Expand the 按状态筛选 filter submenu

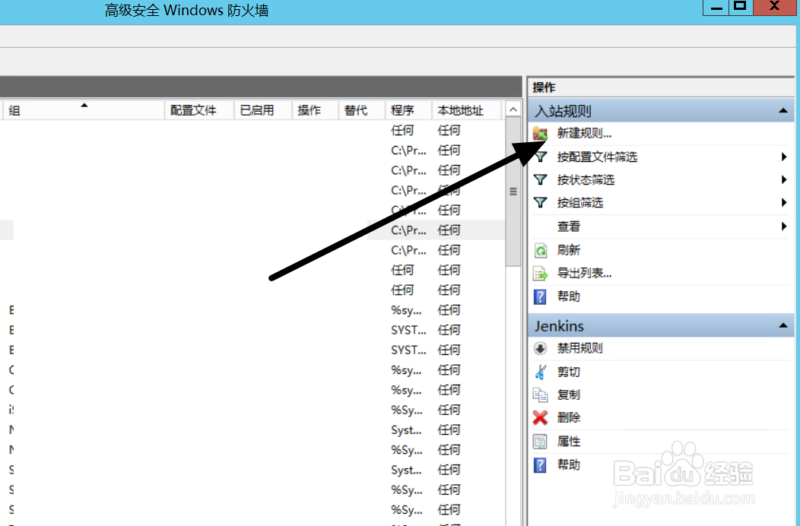click(x=784, y=179)
